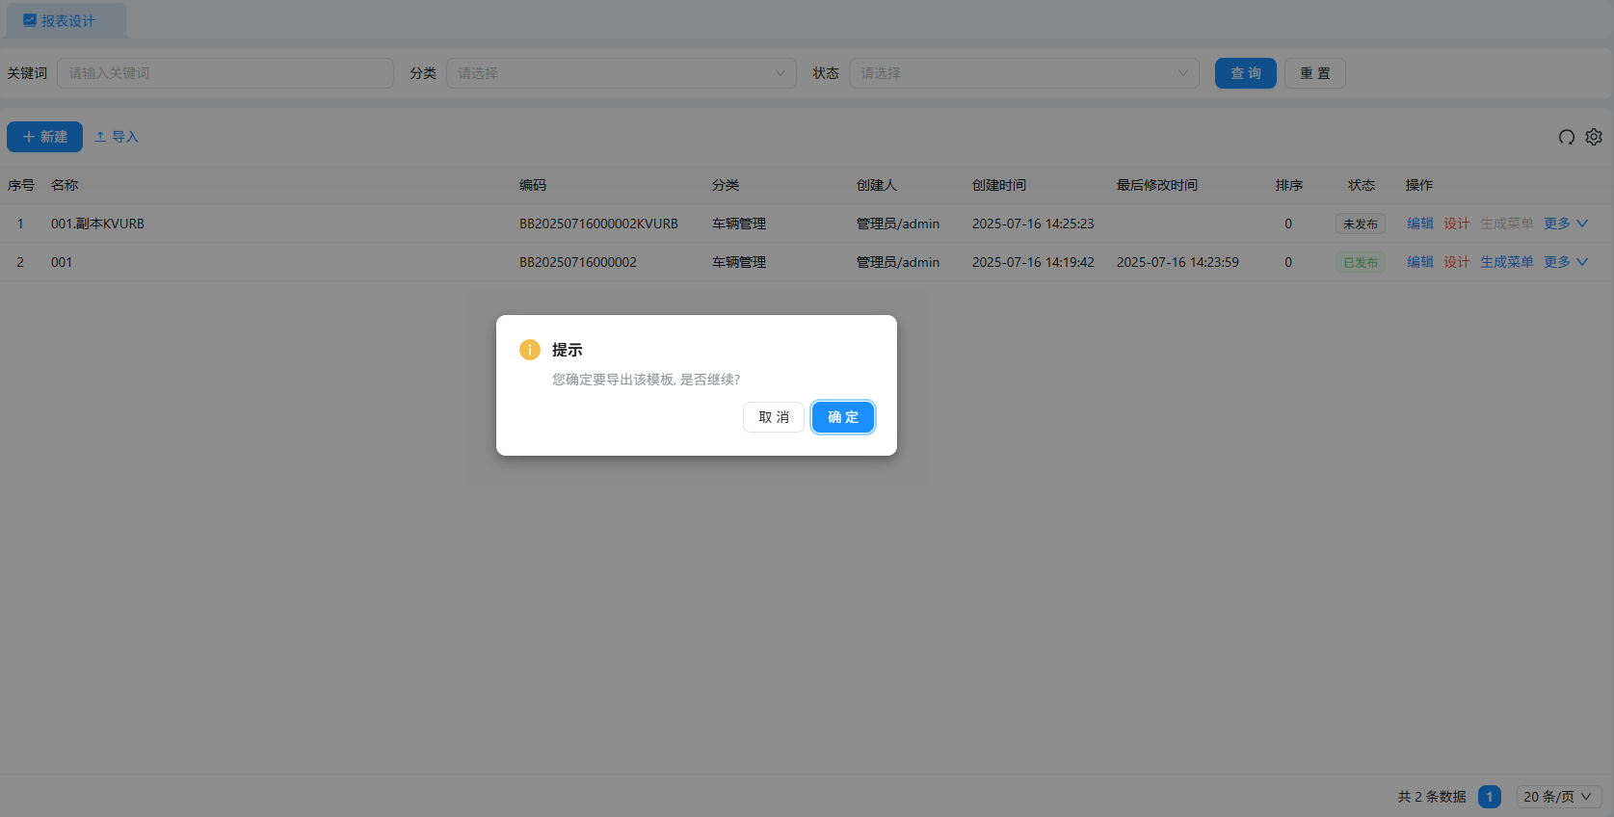Image resolution: width=1614 pixels, height=817 pixels.
Task: Click 设计 link for row 001
Action: click(x=1456, y=262)
